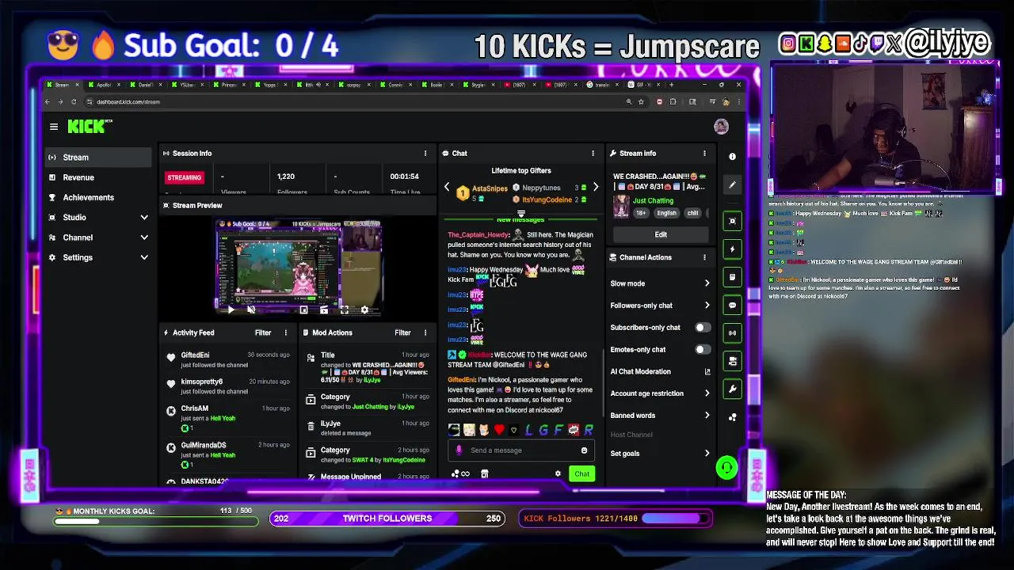Open the Channel Actions three-dot menu
Viewport: 1014px width, 570px height.
click(704, 257)
